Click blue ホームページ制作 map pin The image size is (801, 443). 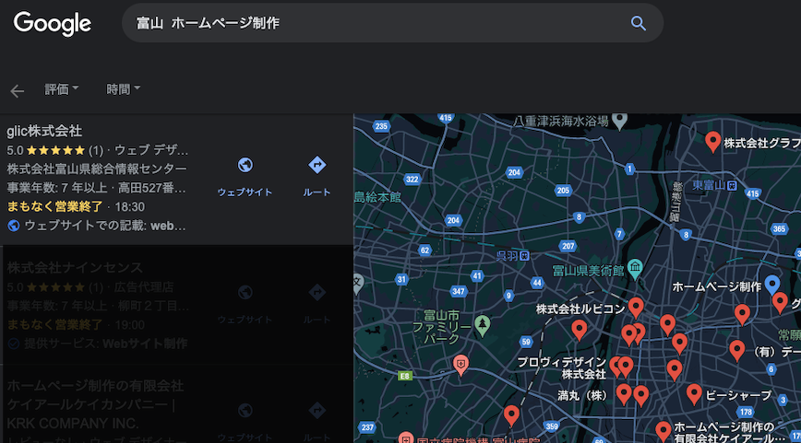771,285
